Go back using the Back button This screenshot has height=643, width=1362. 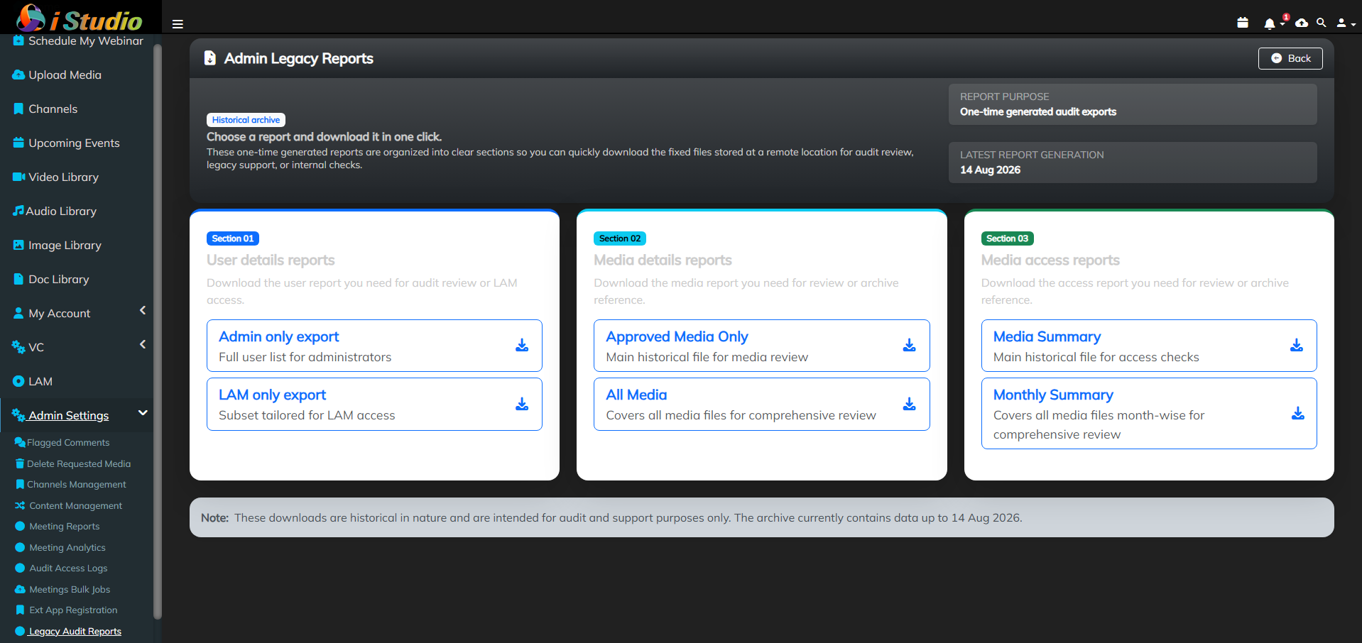coord(1290,58)
